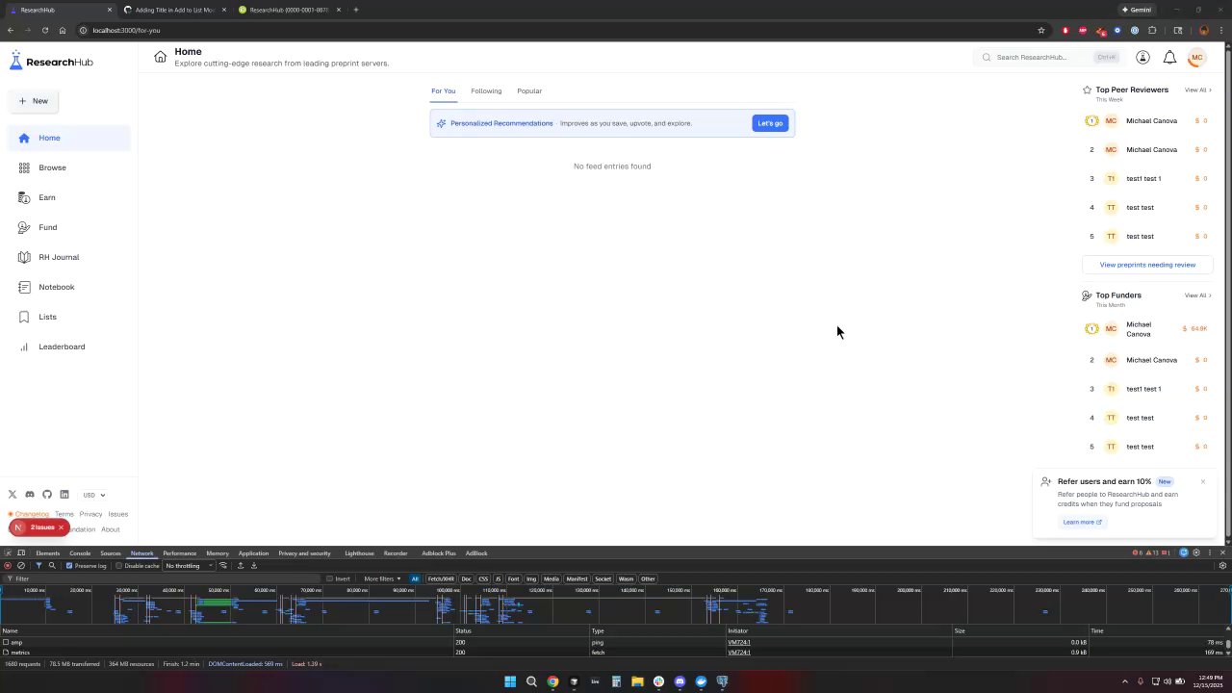Open Chrome Extensions puzzle icon
1232x693 pixels.
click(x=1152, y=30)
